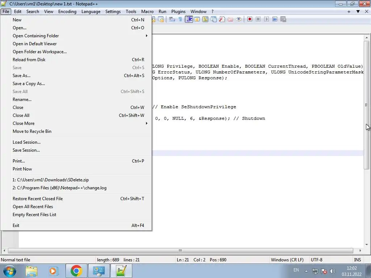
Task: Click the macro Playback icon
Action: 266,20
